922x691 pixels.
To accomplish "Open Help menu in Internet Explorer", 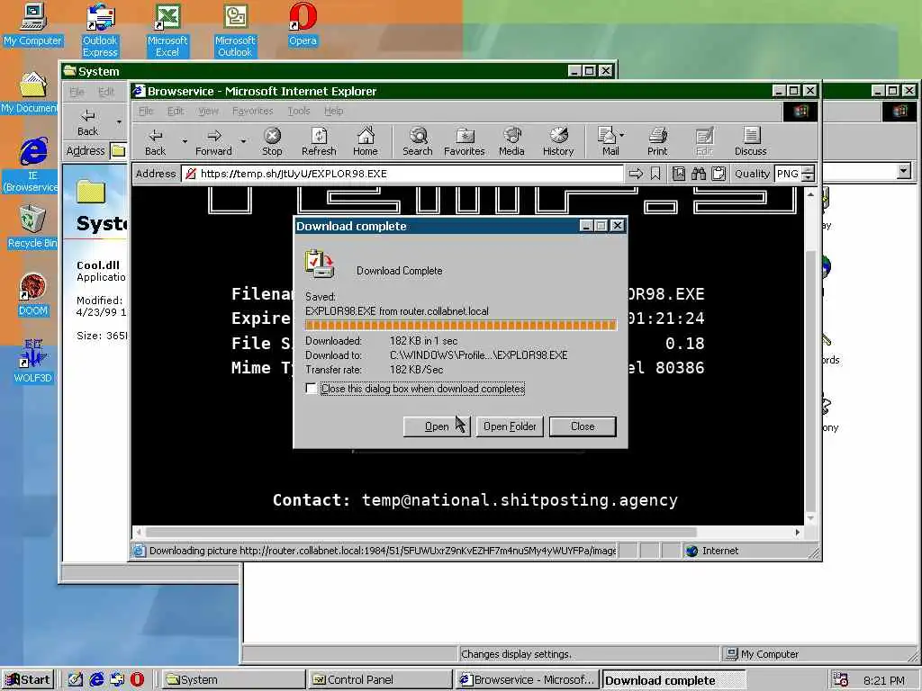I will pyautogui.click(x=333, y=111).
